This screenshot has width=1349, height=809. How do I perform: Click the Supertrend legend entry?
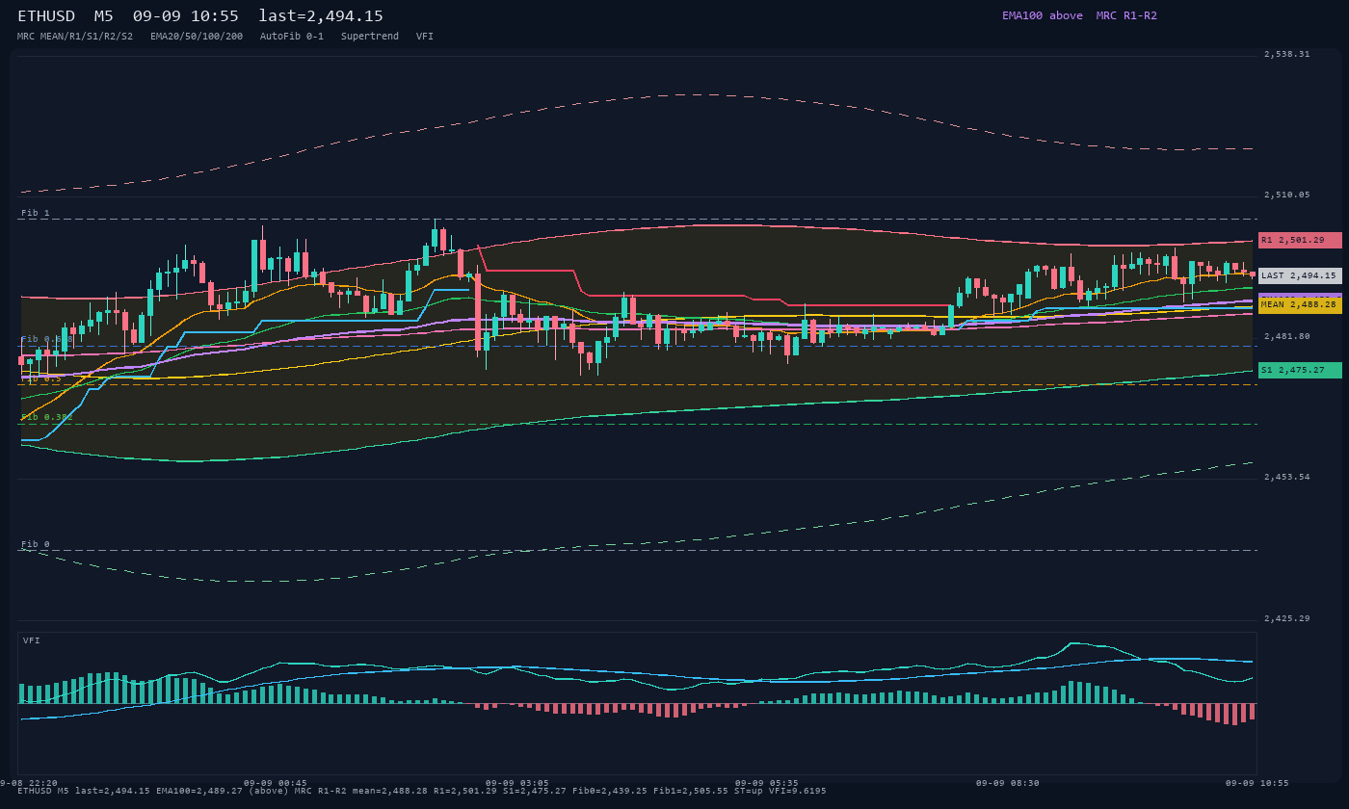pos(370,37)
